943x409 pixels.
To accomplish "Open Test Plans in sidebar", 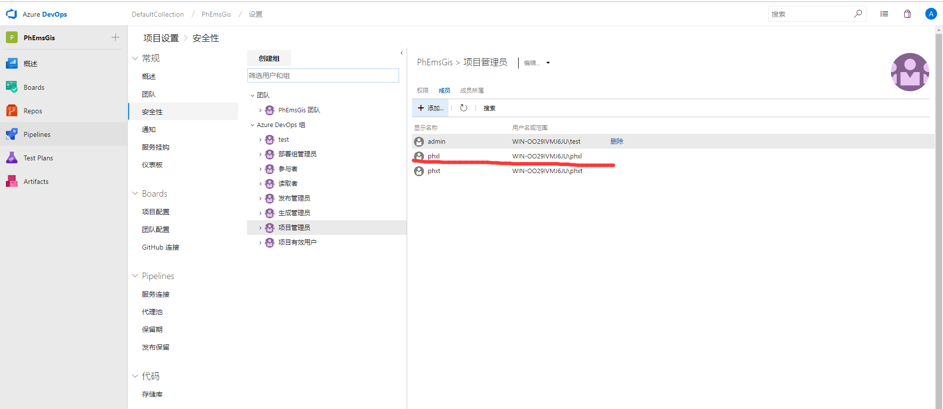I will (x=38, y=158).
